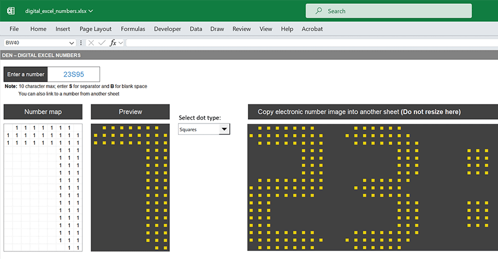
Task: Click the Enter checkmark icon in formula bar
Action: click(102, 43)
